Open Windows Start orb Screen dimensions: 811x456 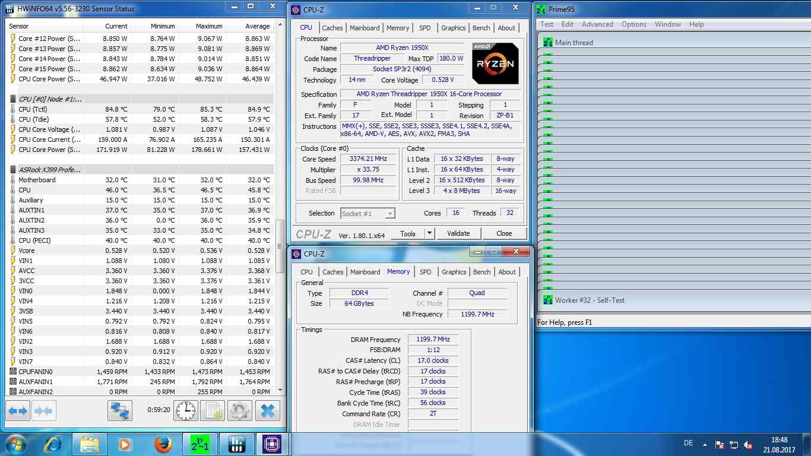click(15, 444)
